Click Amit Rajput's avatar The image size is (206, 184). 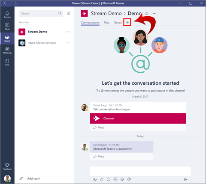pyautogui.click(x=84, y=147)
